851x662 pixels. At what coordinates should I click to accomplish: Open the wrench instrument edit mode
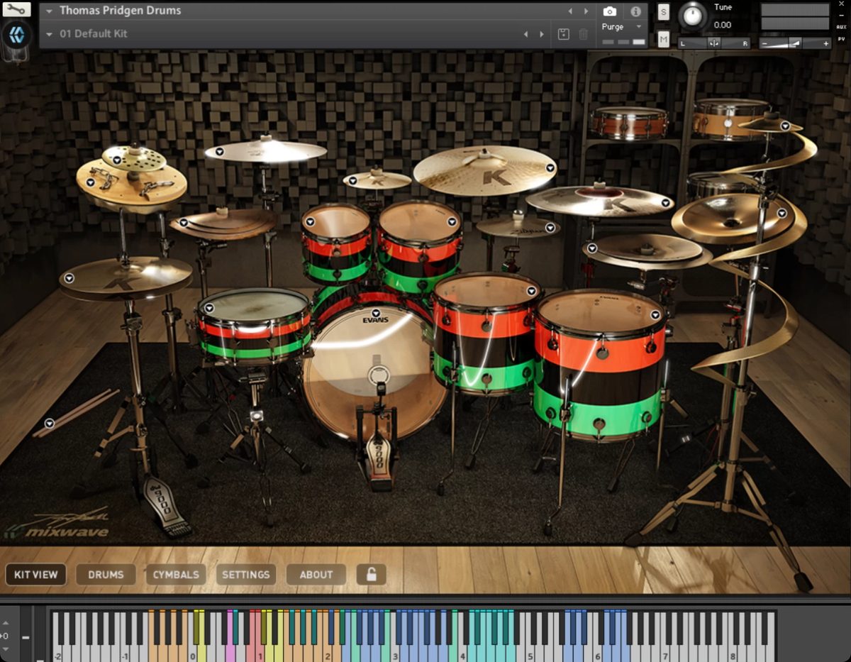click(x=17, y=9)
